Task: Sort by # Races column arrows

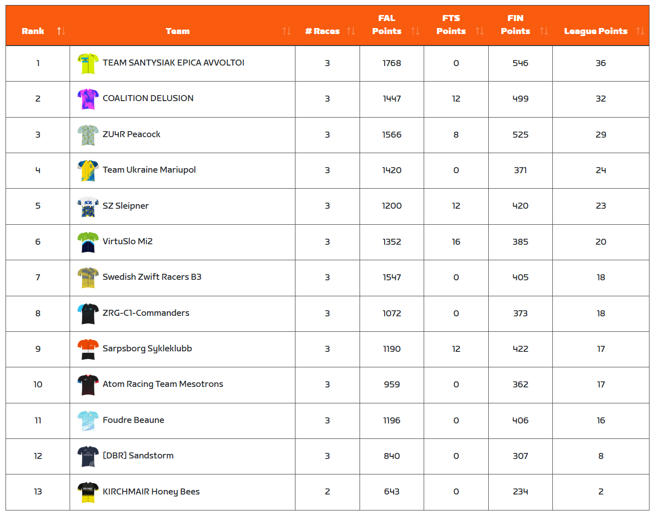Action: coord(351,31)
